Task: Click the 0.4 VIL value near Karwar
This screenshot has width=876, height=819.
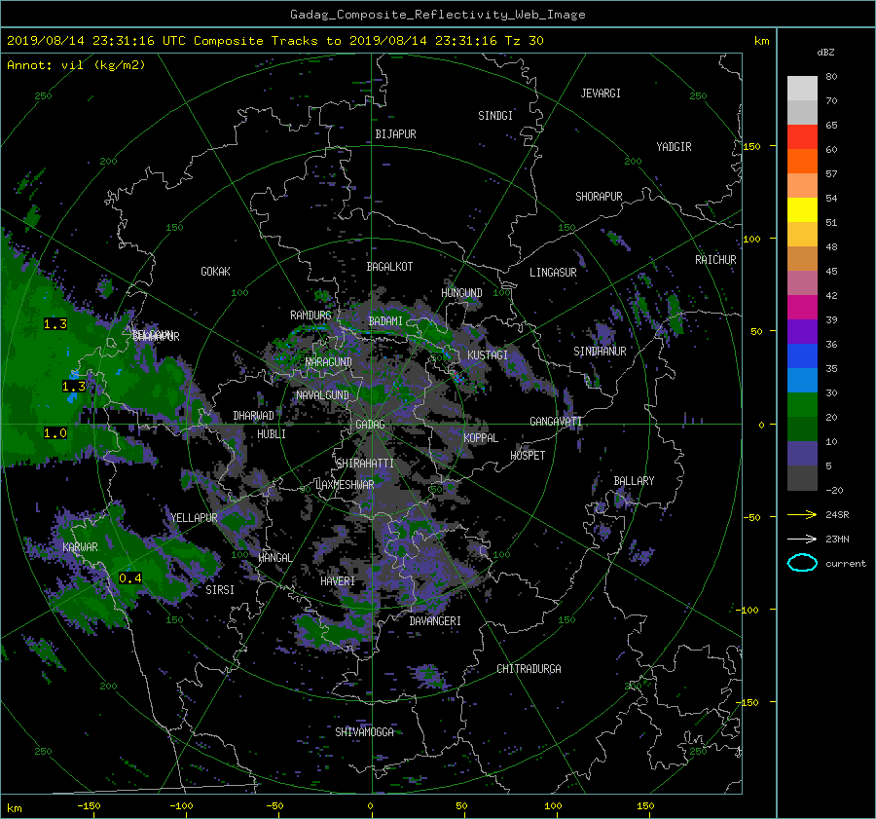Action: [x=130, y=578]
